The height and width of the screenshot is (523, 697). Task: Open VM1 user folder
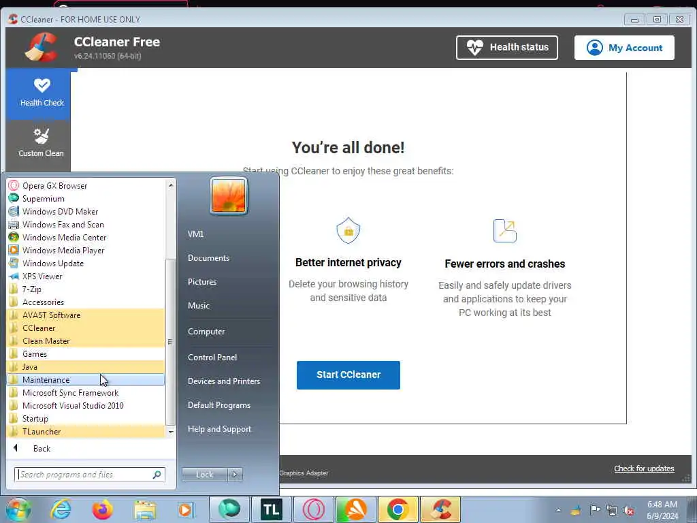tap(195, 234)
